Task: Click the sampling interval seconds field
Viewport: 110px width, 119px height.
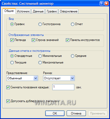Action: click(63, 87)
